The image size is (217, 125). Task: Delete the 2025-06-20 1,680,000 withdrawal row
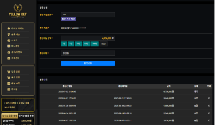click(209, 106)
